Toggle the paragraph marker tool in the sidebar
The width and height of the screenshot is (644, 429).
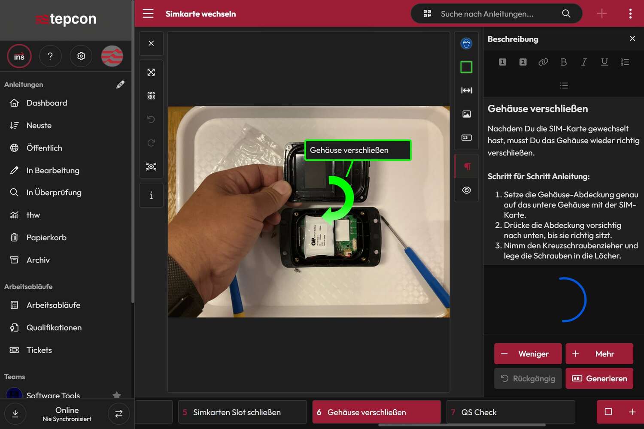tap(466, 166)
